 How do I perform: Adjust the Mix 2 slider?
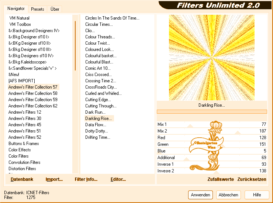pos(212,131)
